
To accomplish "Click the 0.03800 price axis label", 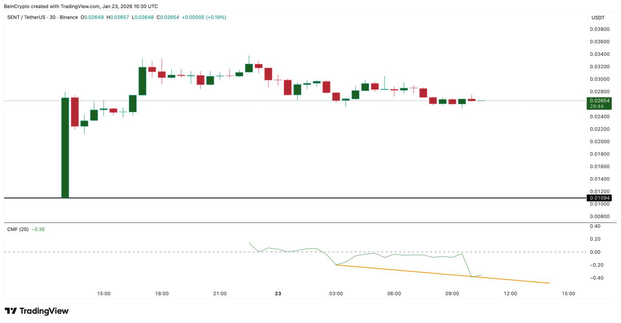I will point(599,29).
